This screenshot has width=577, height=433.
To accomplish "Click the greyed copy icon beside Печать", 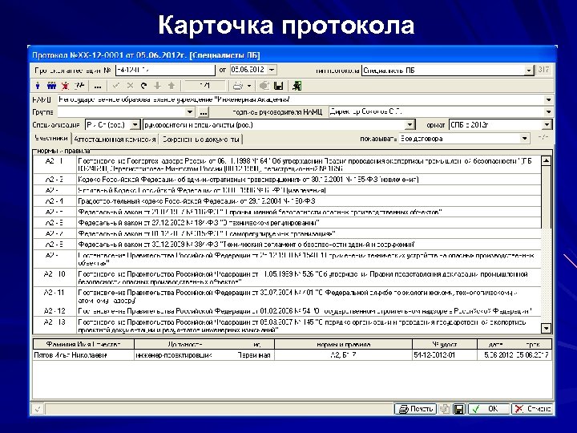I will pos(445,409).
